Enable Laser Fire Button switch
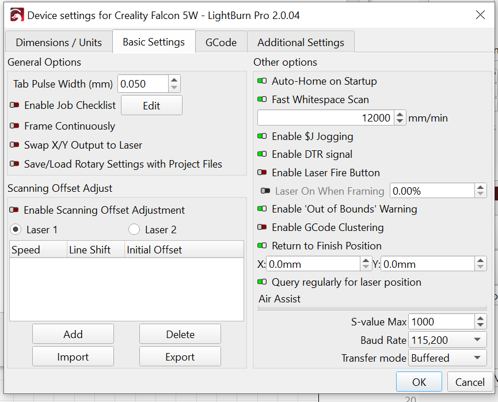 263,173
